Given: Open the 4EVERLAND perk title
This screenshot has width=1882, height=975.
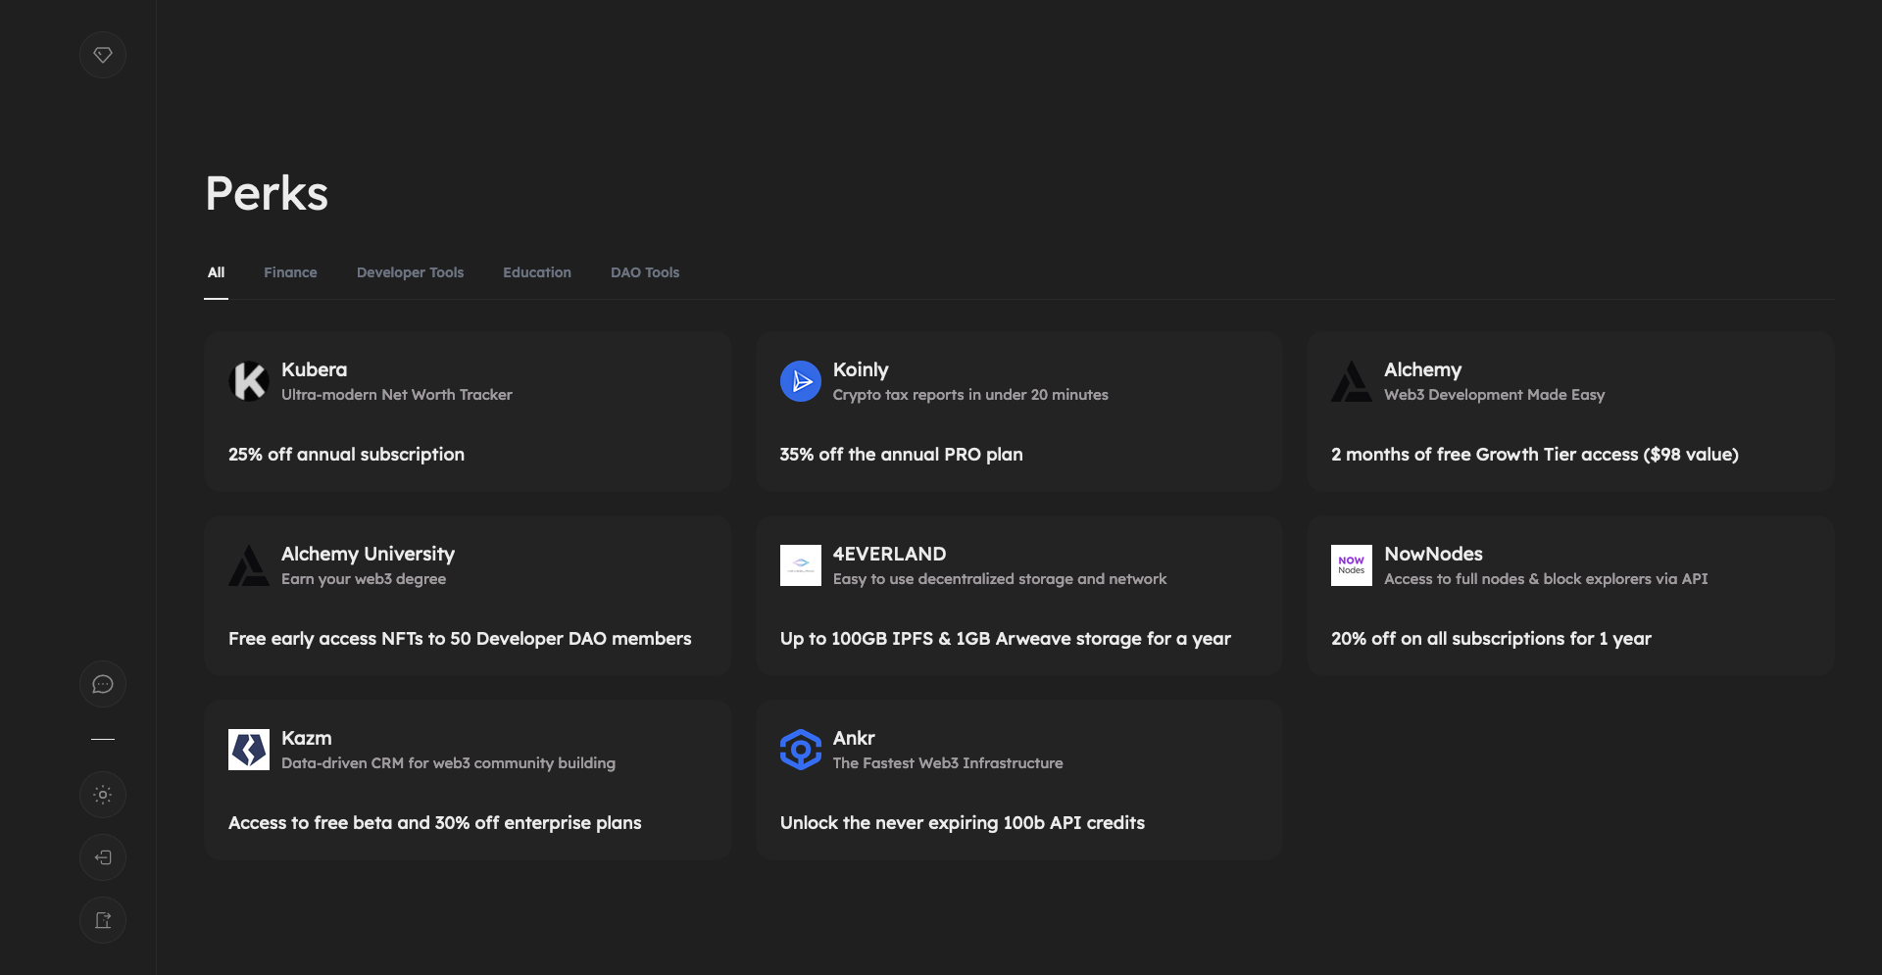Looking at the screenshot, I should point(889,554).
